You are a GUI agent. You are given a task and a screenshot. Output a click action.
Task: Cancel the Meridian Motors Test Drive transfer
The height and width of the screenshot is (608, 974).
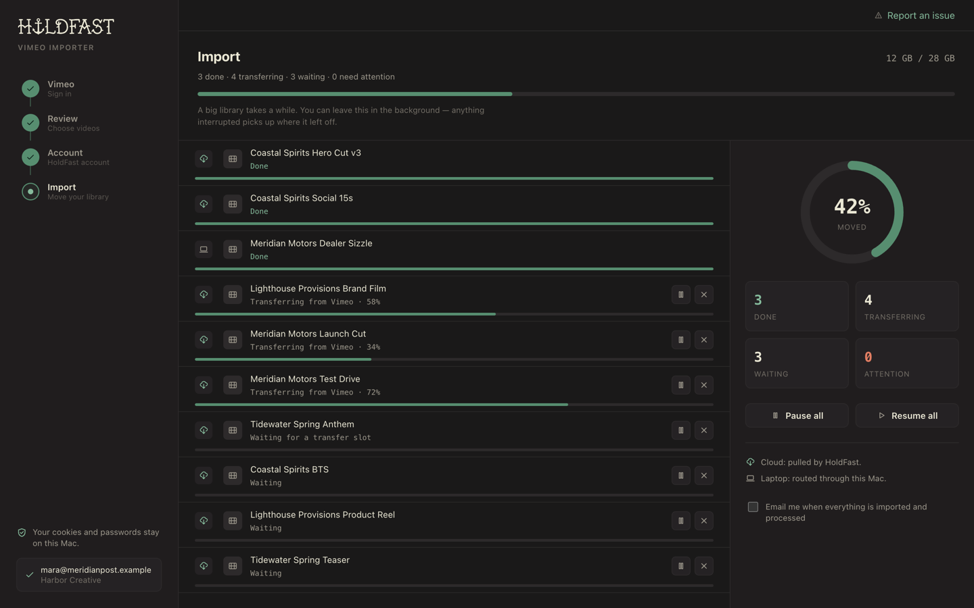[x=704, y=385]
